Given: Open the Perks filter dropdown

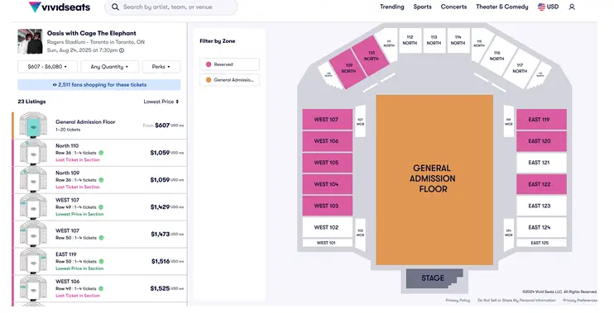Looking at the screenshot, I should point(161,67).
